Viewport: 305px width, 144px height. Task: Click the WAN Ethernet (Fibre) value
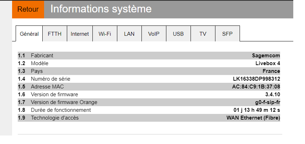253,118
